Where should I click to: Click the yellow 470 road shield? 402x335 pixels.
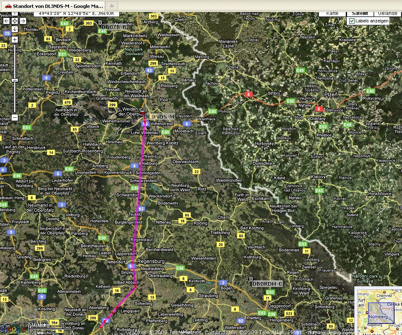[x=67, y=102]
